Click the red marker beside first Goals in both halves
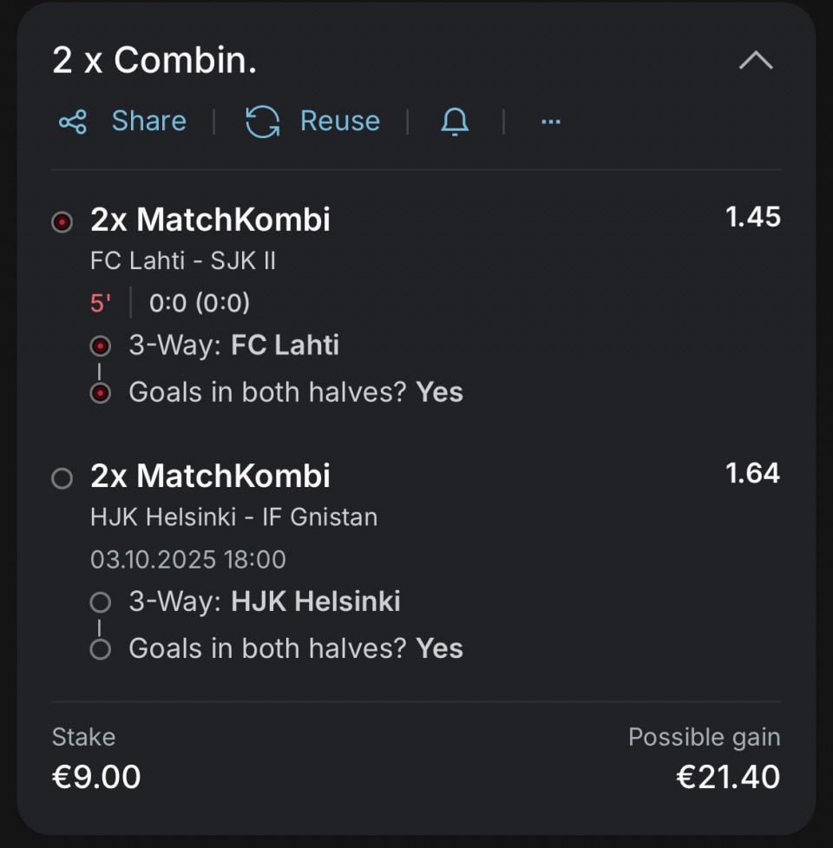The image size is (833, 848). 101,393
